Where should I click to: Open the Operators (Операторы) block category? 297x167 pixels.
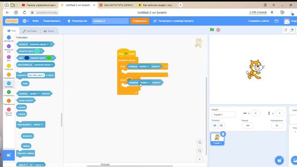(9, 93)
